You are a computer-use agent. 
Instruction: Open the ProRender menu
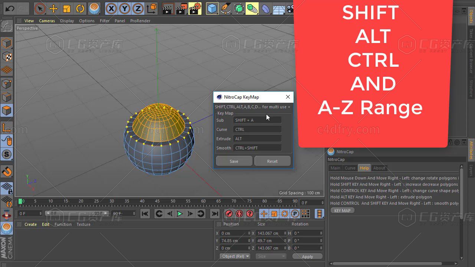(140, 21)
